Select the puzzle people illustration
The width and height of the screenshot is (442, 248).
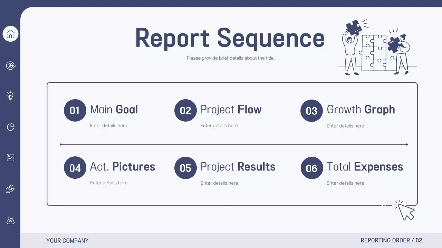coord(377,48)
